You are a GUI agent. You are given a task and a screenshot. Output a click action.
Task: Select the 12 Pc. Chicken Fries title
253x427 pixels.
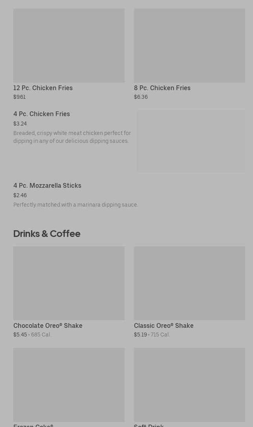pyautogui.click(x=43, y=88)
